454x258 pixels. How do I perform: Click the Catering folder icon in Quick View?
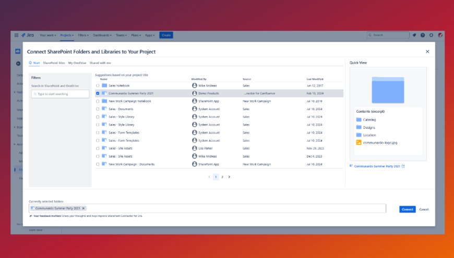pyautogui.click(x=359, y=120)
